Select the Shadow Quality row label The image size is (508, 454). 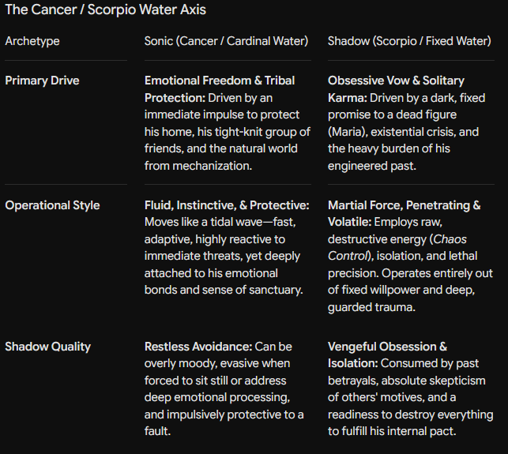[48, 347]
